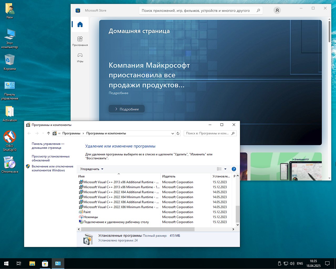The height and width of the screenshot is (269, 336).
Task: Open File Explorer from the taskbar
Action: pyautogui.click(x=32, y=263)
